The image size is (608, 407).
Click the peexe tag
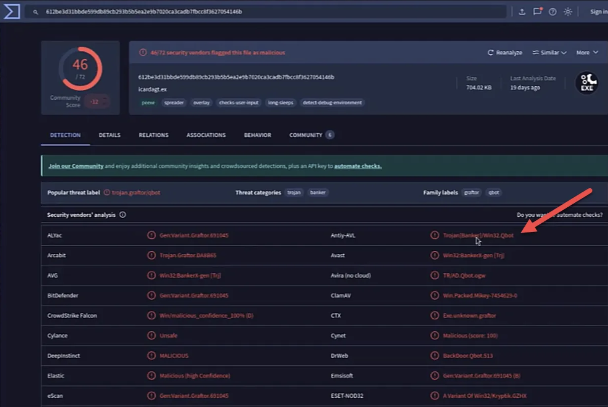(148, 103)
